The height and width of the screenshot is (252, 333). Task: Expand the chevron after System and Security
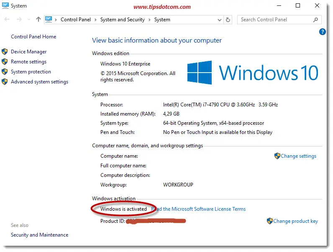(x=149, y=20)
